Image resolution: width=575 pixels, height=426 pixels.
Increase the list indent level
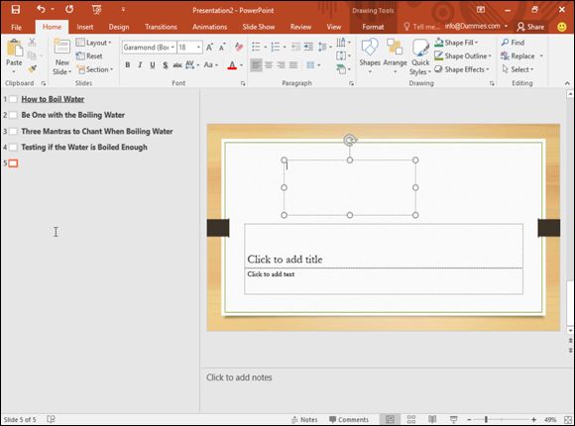308,47
